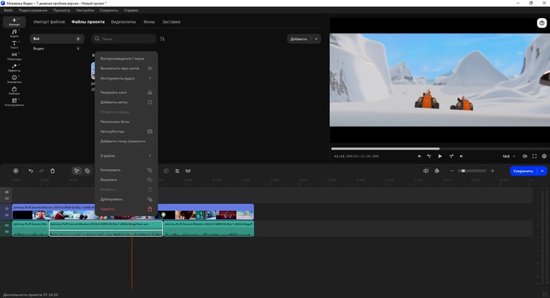The width and height of the screenshot is (550, 298).
Task: Open Эффекты panel in sidebar
Action: click(14, 67)
